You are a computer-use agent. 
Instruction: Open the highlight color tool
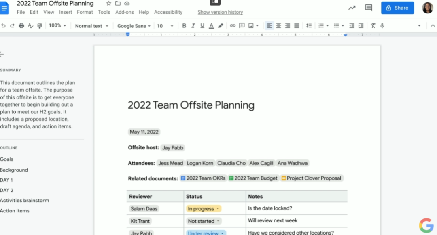(221, 26)
